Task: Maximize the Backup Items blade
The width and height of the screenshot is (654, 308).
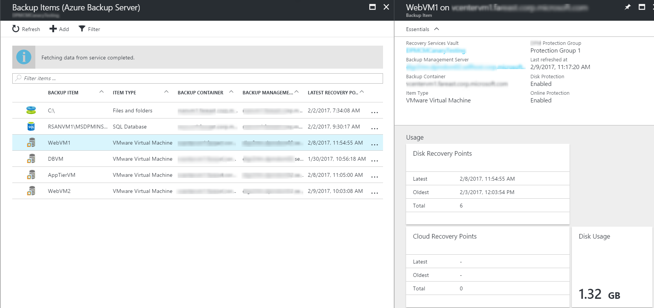Action: tap(372, 7)
